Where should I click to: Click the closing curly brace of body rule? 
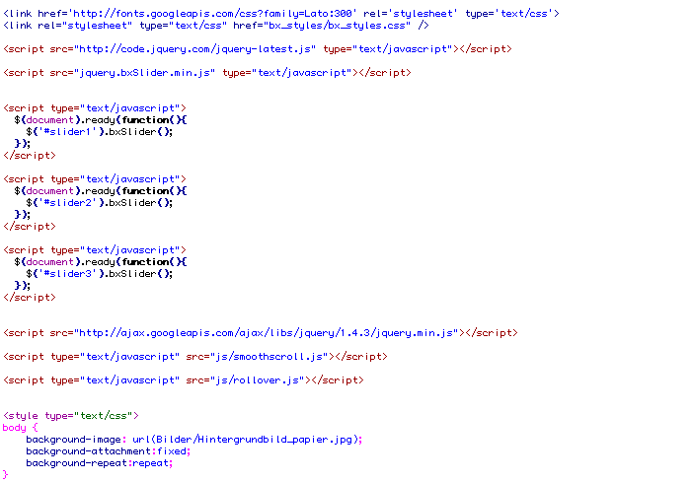(6, 475)
